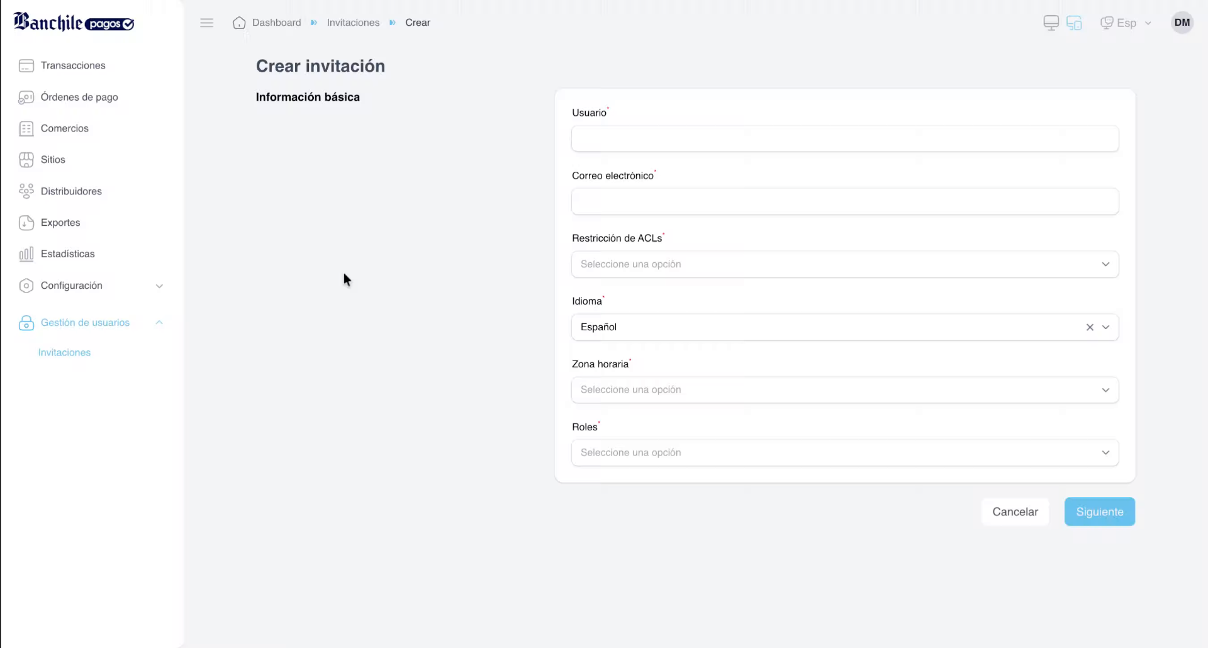Open the Idioma dropdown arrow

click(x=1105, y=327)
